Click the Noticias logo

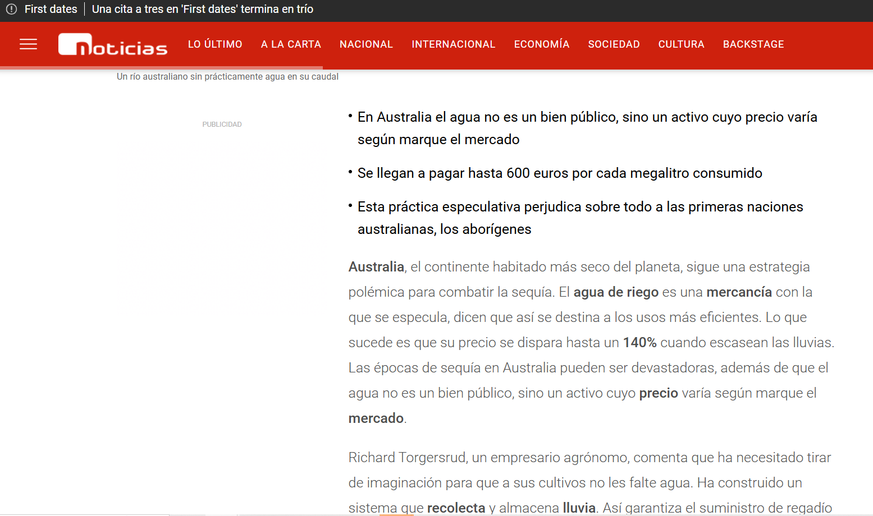113,44
